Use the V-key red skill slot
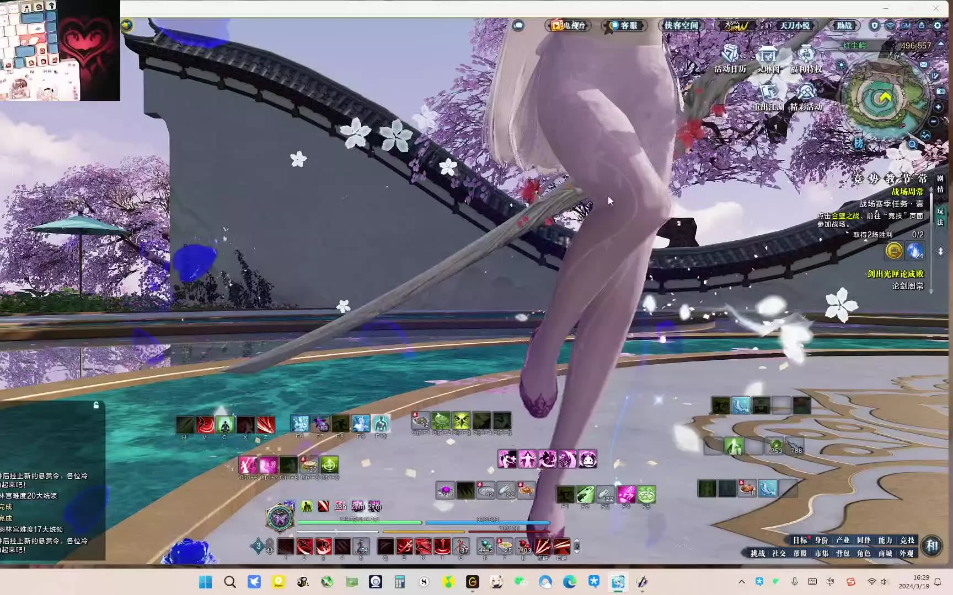Viewport: 953px width, 595px height. click(205, 425)
